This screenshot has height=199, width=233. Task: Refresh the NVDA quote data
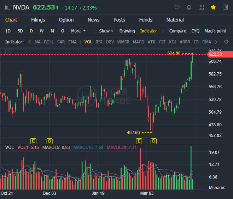click(x=177, y=7)
